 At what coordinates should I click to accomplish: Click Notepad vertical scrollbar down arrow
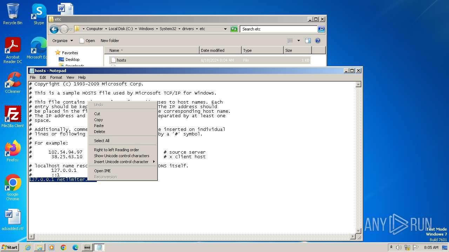coord(358,231)
